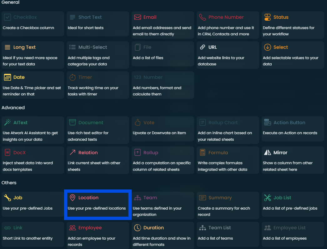Image resolution: width=327 pixels, height=249 pixels.
Task: Select the Formula calculator icon
Action: pyautogui.click(x=202, y=152)
